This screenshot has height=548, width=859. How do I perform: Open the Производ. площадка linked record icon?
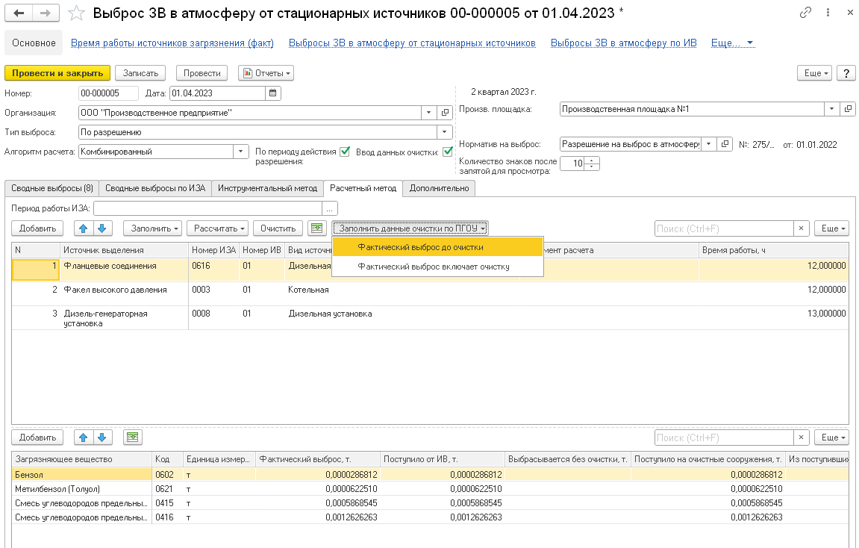[847, 109]
